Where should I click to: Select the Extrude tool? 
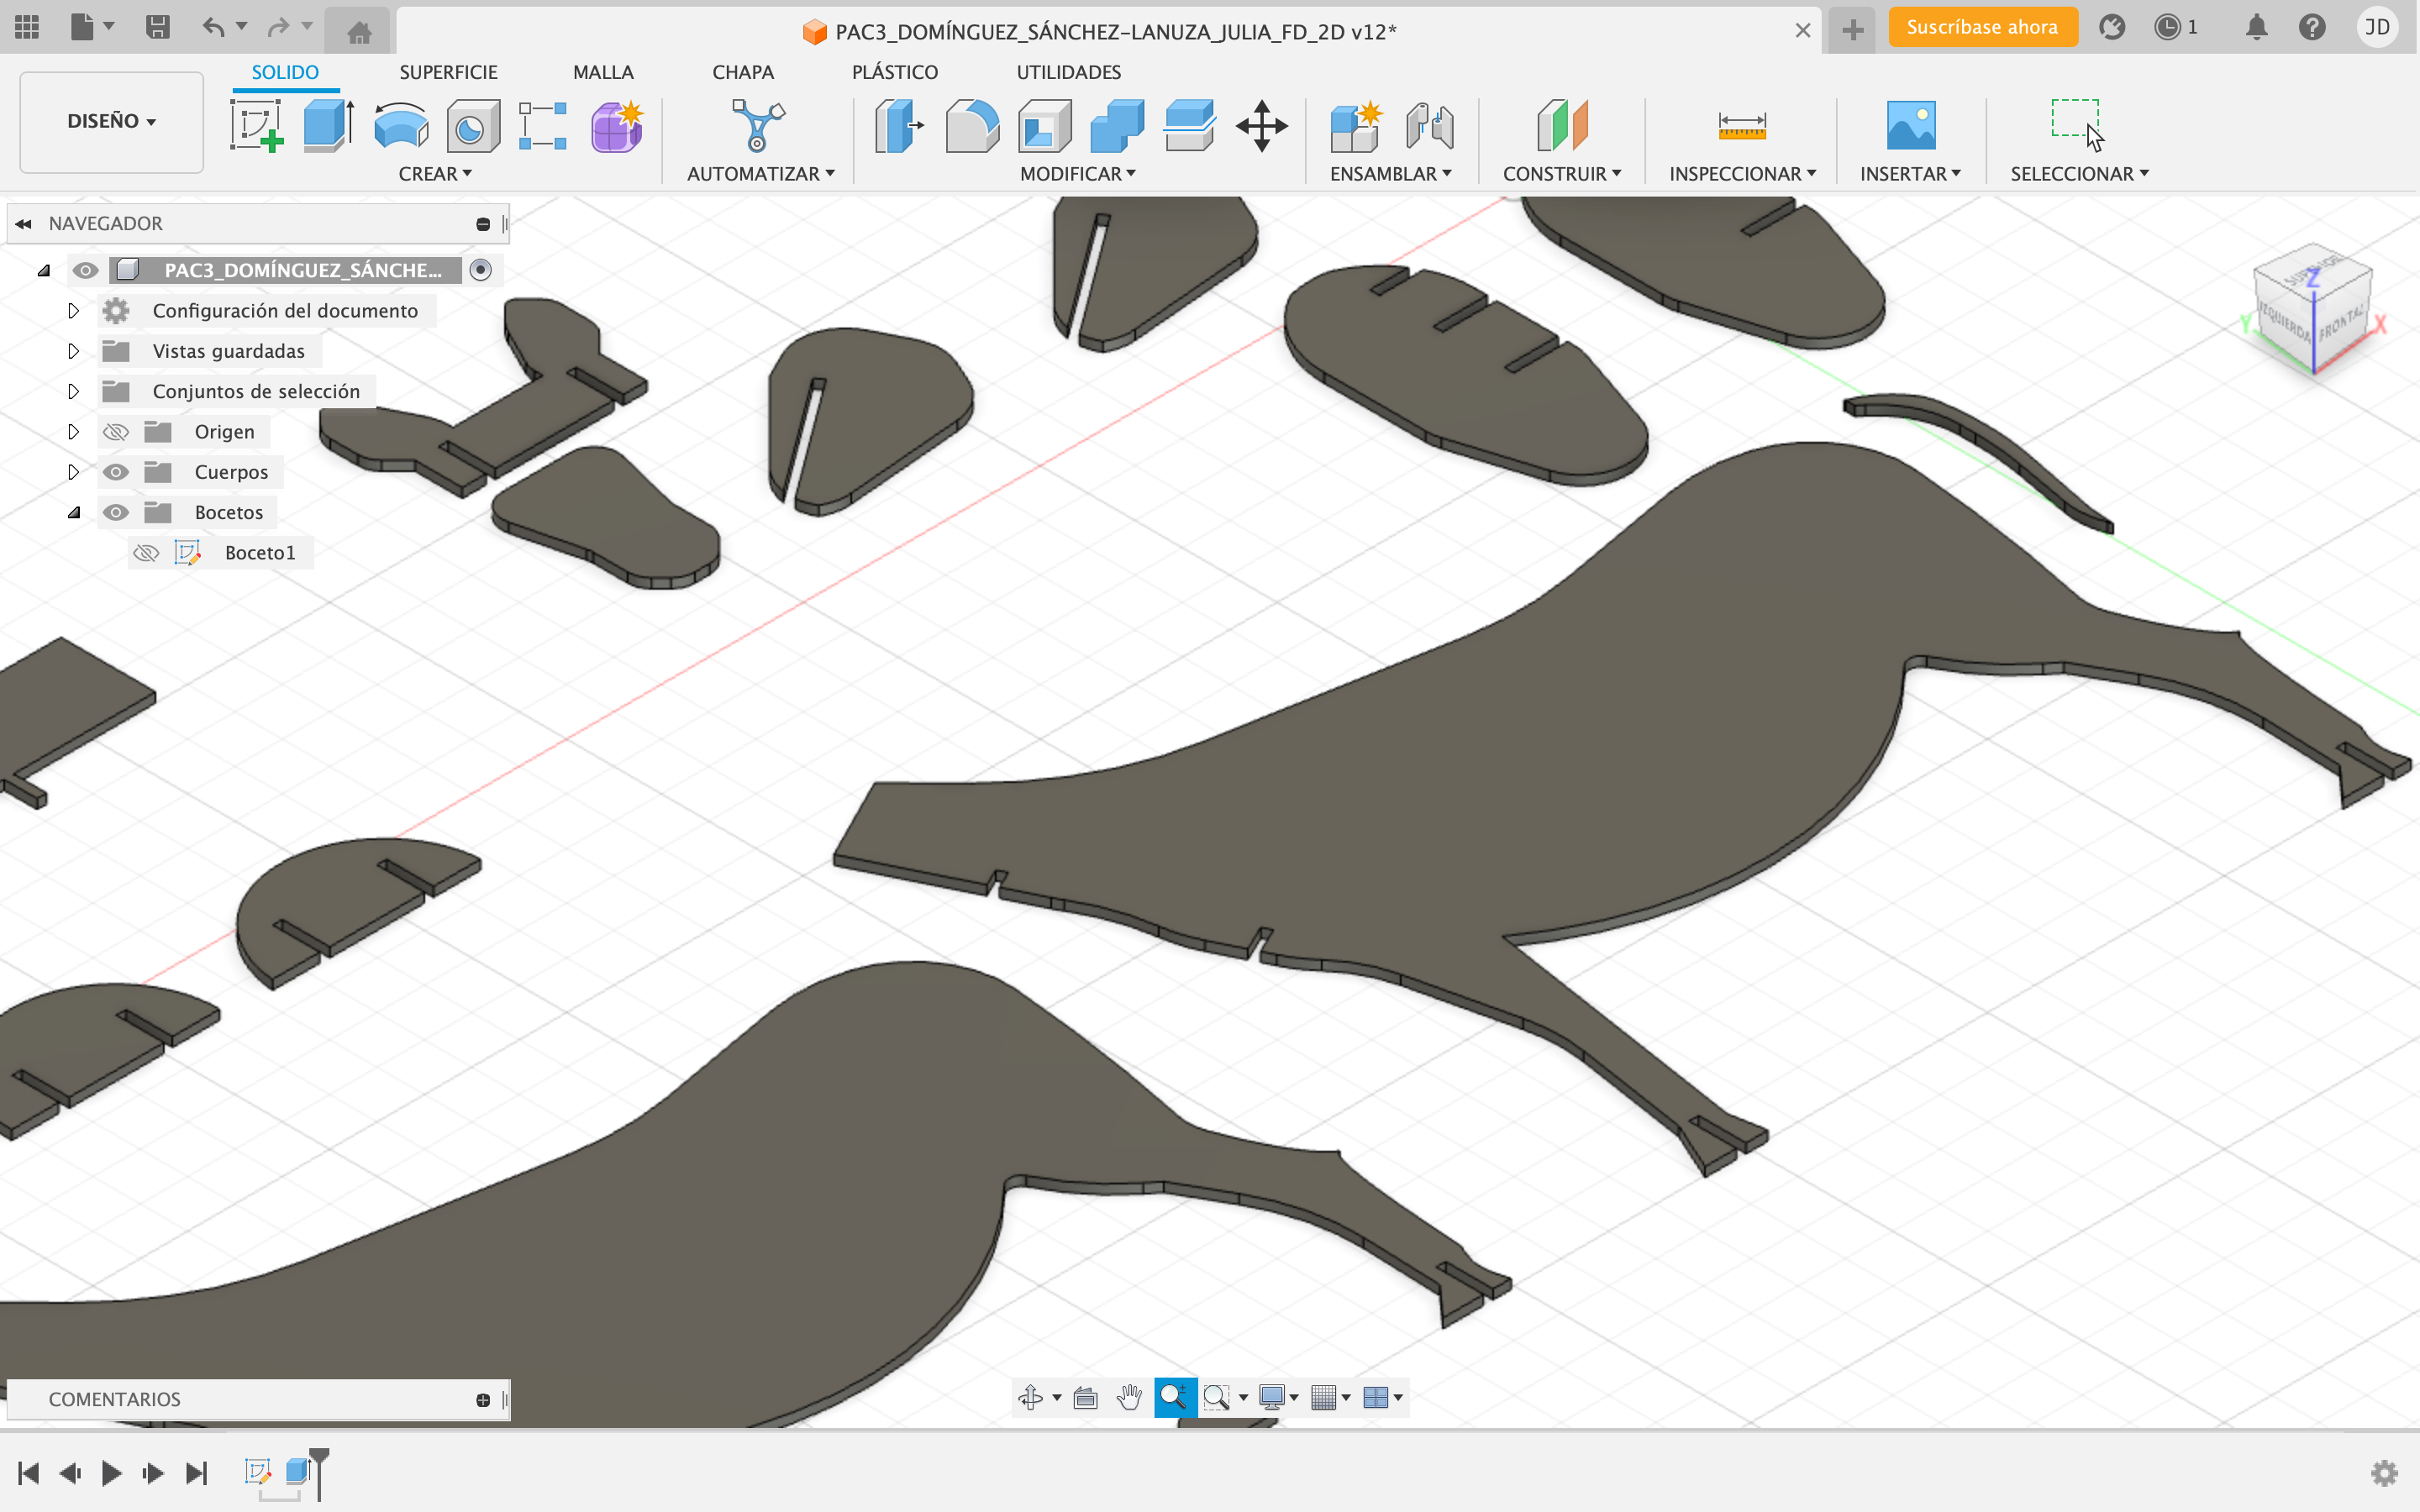pos(328,126)
